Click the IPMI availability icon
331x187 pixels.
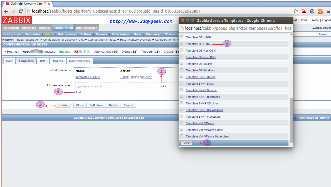coord(89,52)
